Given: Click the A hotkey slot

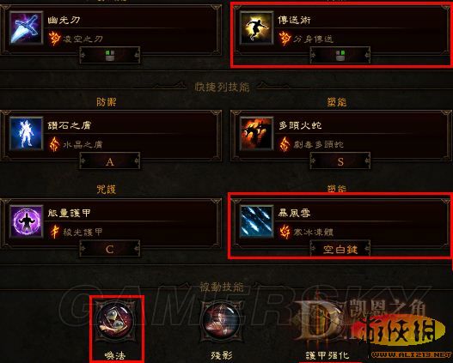Looking at the screenshot, I should click(x=110, y=161).
